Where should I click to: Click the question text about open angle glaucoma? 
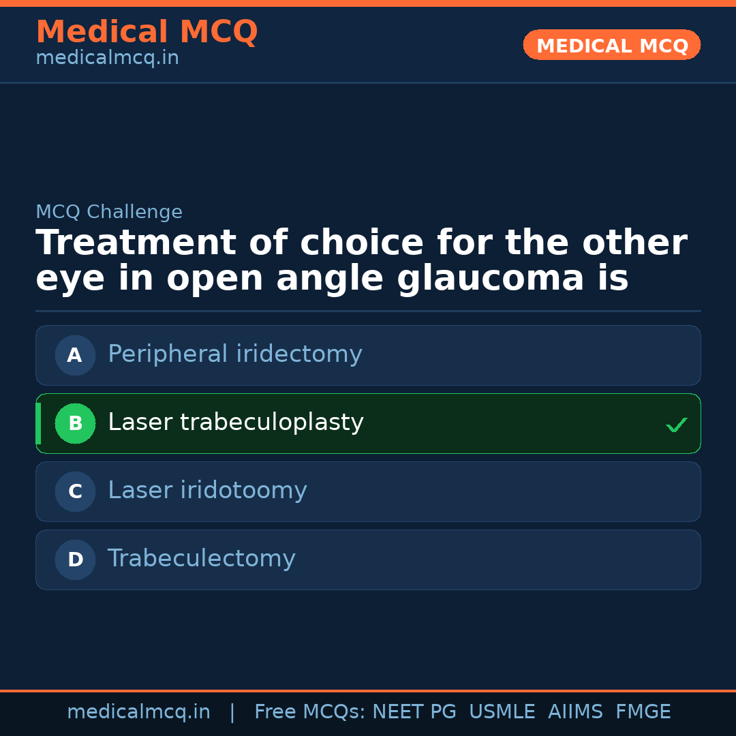(x=361, y=260)
